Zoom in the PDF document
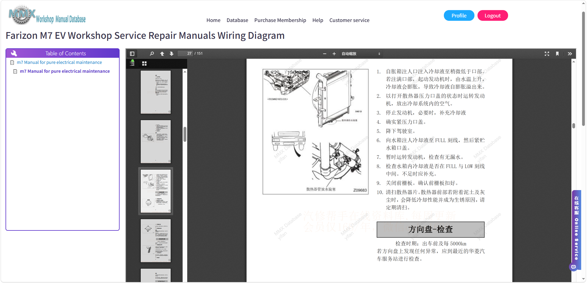 334,54
